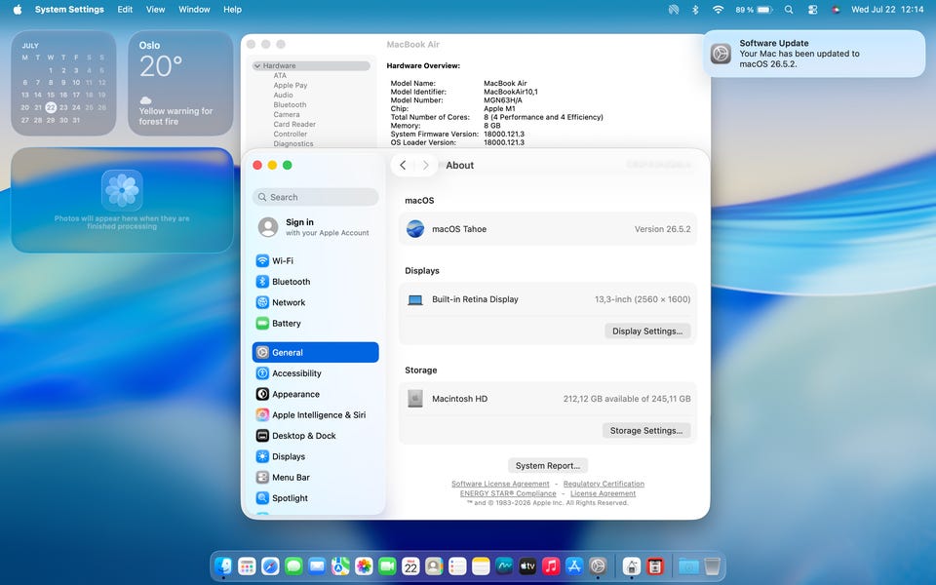The height and width of the screenshot is (585, 936).
Task: Open the Regulatory Certification link
Action: pos(604,484)
